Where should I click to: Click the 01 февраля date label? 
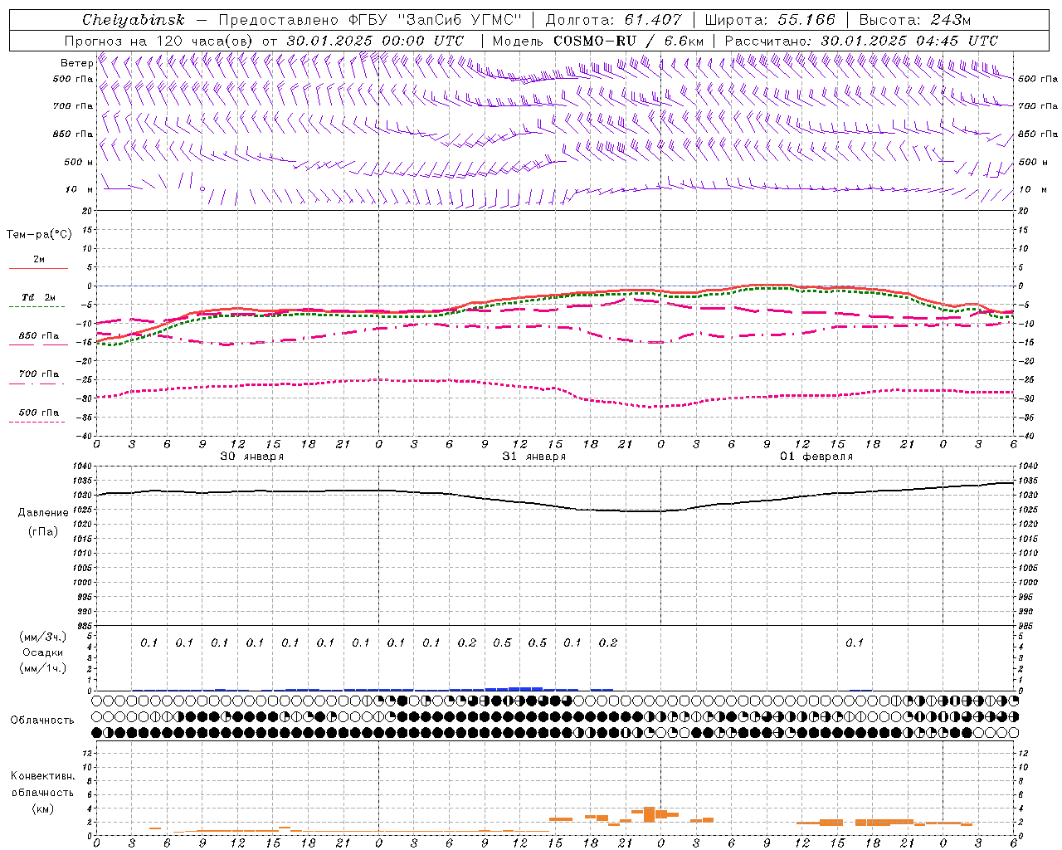coord(816,457)
